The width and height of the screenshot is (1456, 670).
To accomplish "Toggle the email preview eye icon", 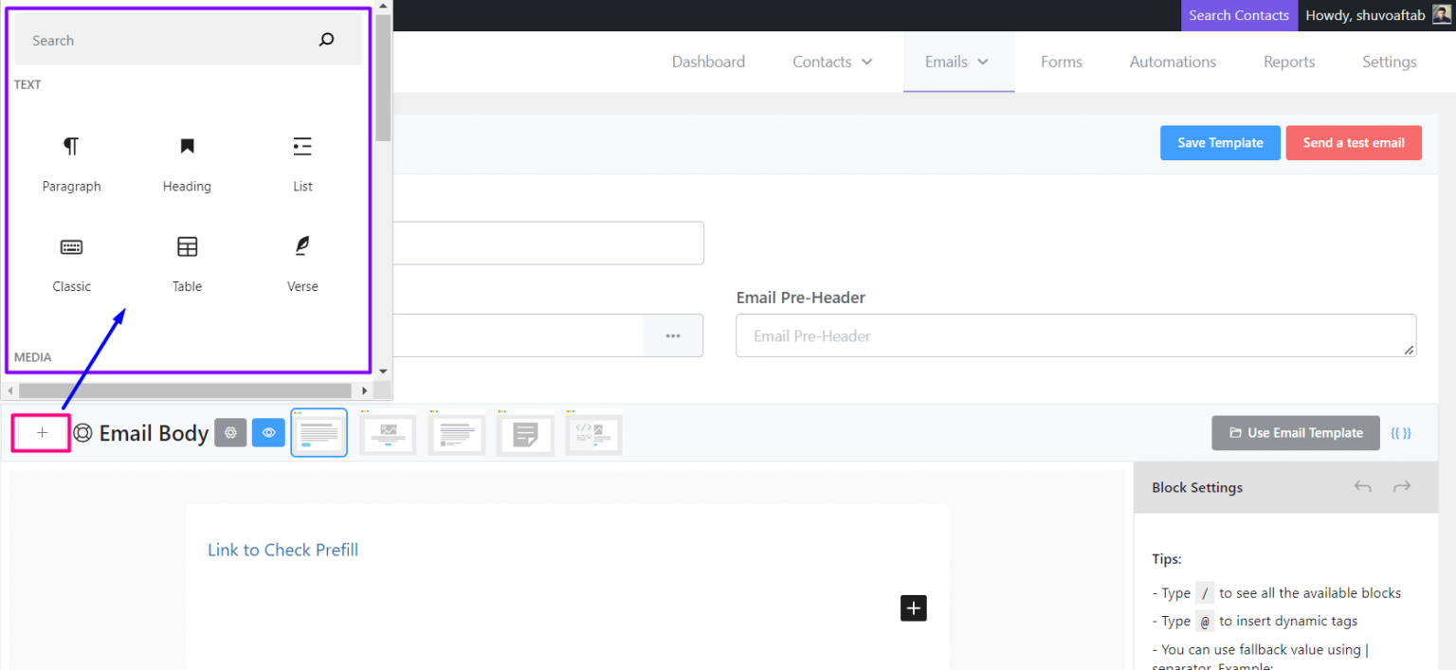I will click(268, 432).
